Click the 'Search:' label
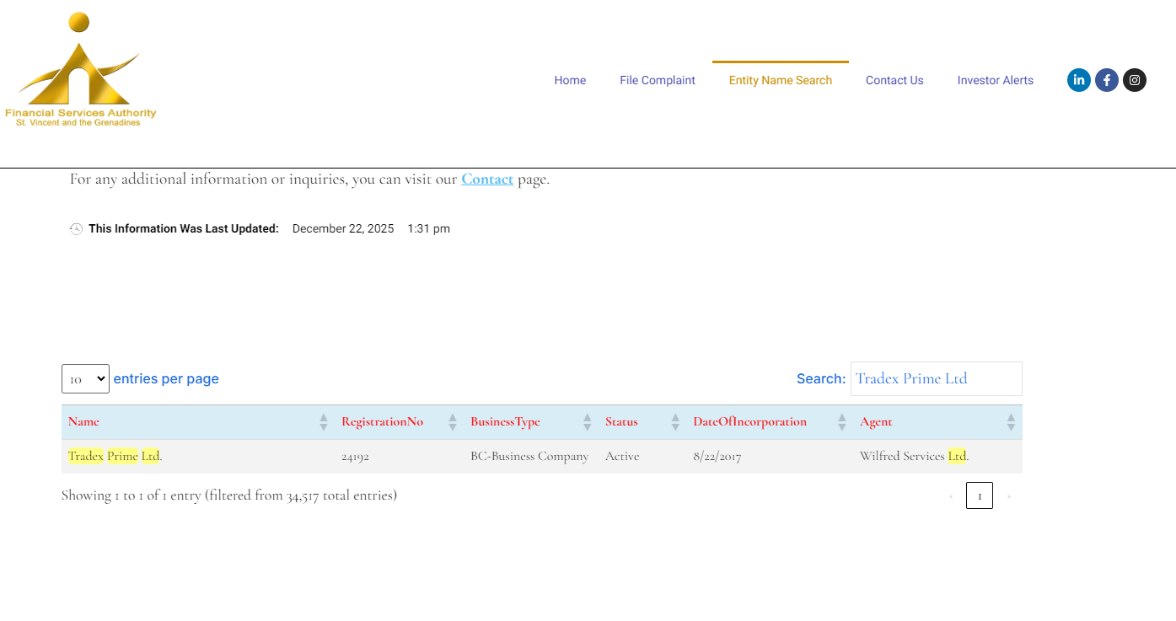Image resolution: width=1176 pixels, height=621 pixels. click(x=821, y=379)
